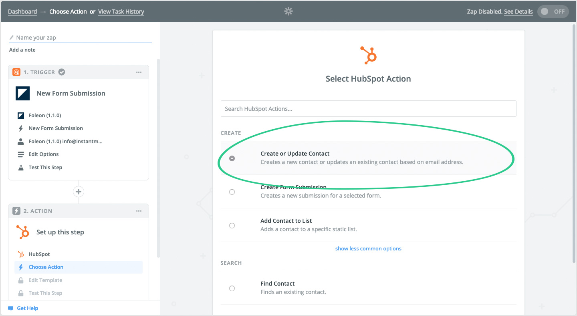Toggle show less common options
The height and width of the screenshot is (316, 577).
coord(368,248)
